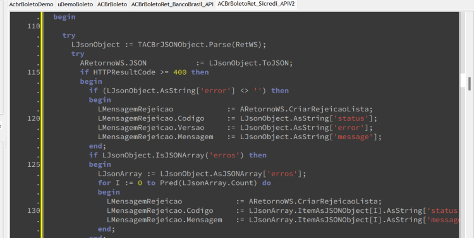Click line number 115 in the gutter
Viewport: 474px width, 238px height.
pos(33,72)
